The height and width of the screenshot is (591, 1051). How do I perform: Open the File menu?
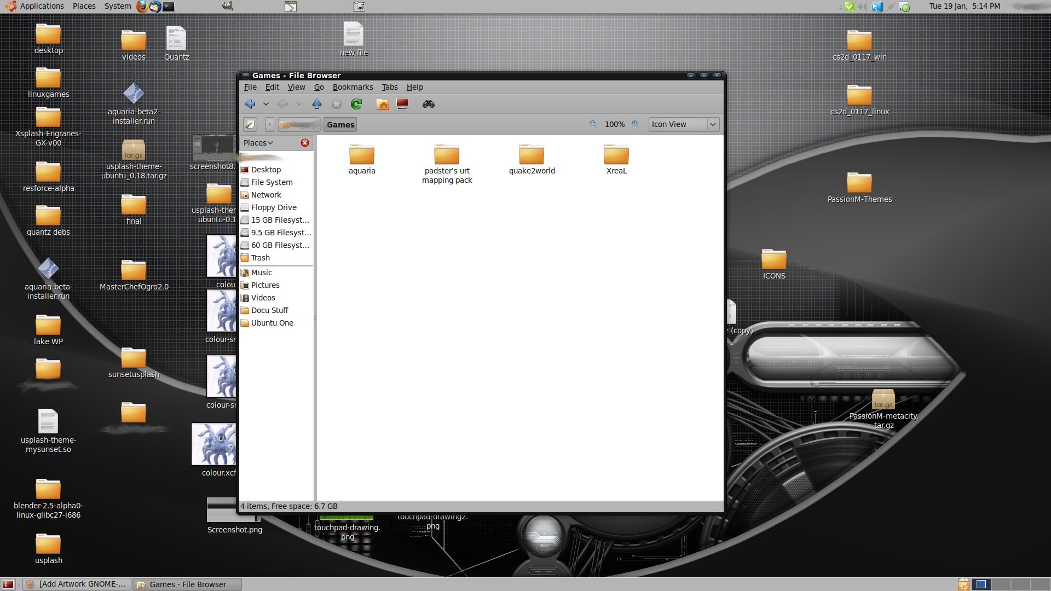tap(250, 87)
